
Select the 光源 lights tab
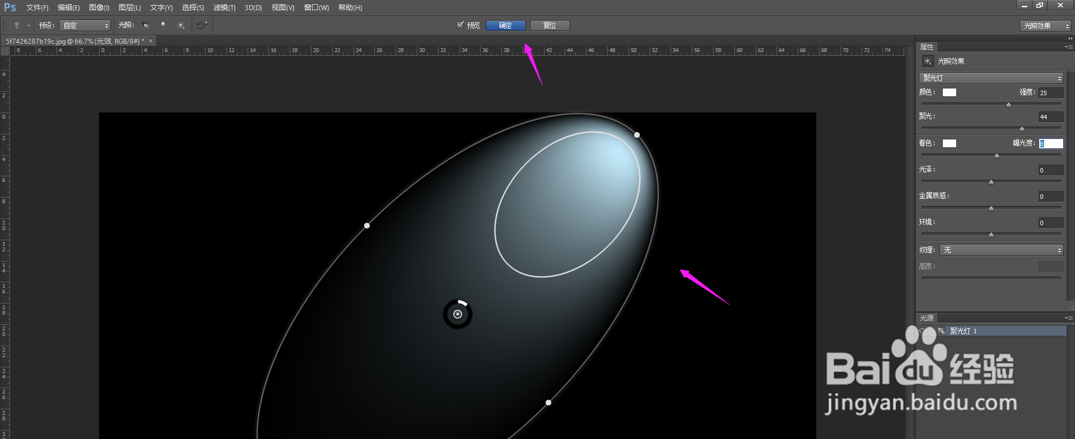(x=927, y=318)
